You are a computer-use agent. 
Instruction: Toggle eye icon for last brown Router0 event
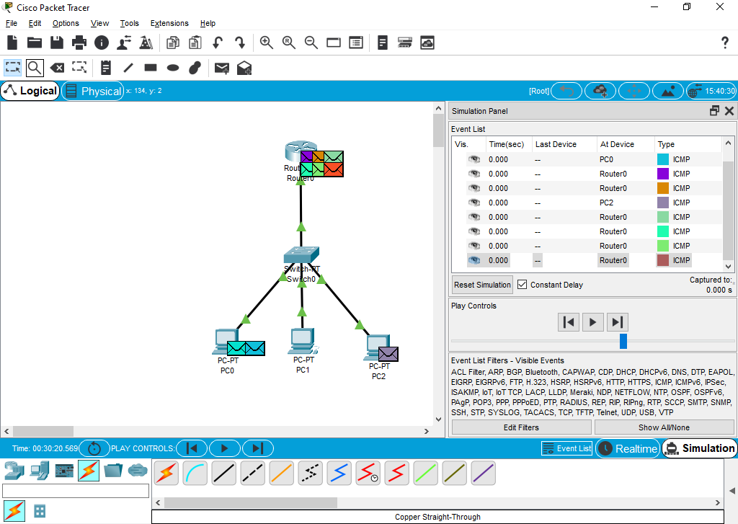[474, 260]
